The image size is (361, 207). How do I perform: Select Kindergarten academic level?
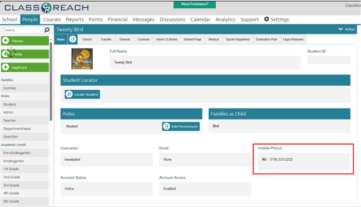tap(25, 161)
